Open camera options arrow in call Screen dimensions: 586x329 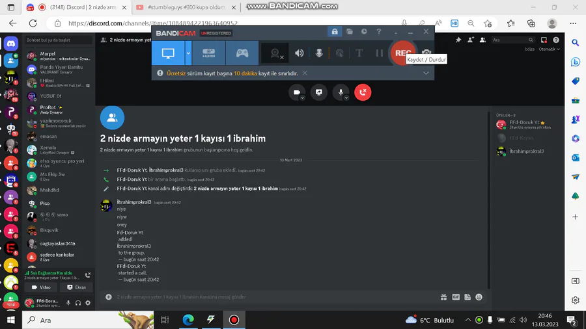click(x=302, y=98)
